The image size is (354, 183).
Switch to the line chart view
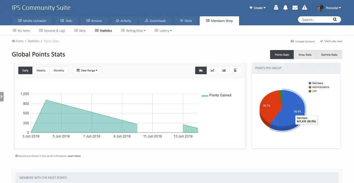tap(213, 70)
